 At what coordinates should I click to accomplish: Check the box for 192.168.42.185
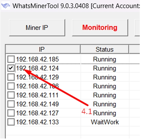[11, 59]
